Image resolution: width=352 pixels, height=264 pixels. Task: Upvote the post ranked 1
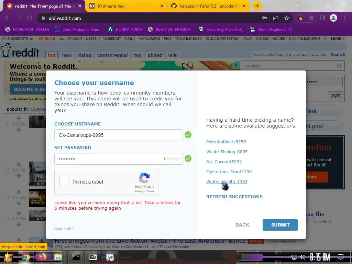click(x=19, y=118)
